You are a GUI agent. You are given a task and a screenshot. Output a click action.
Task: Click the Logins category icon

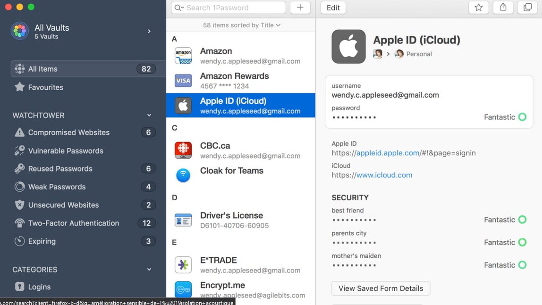tap(20, 287)
